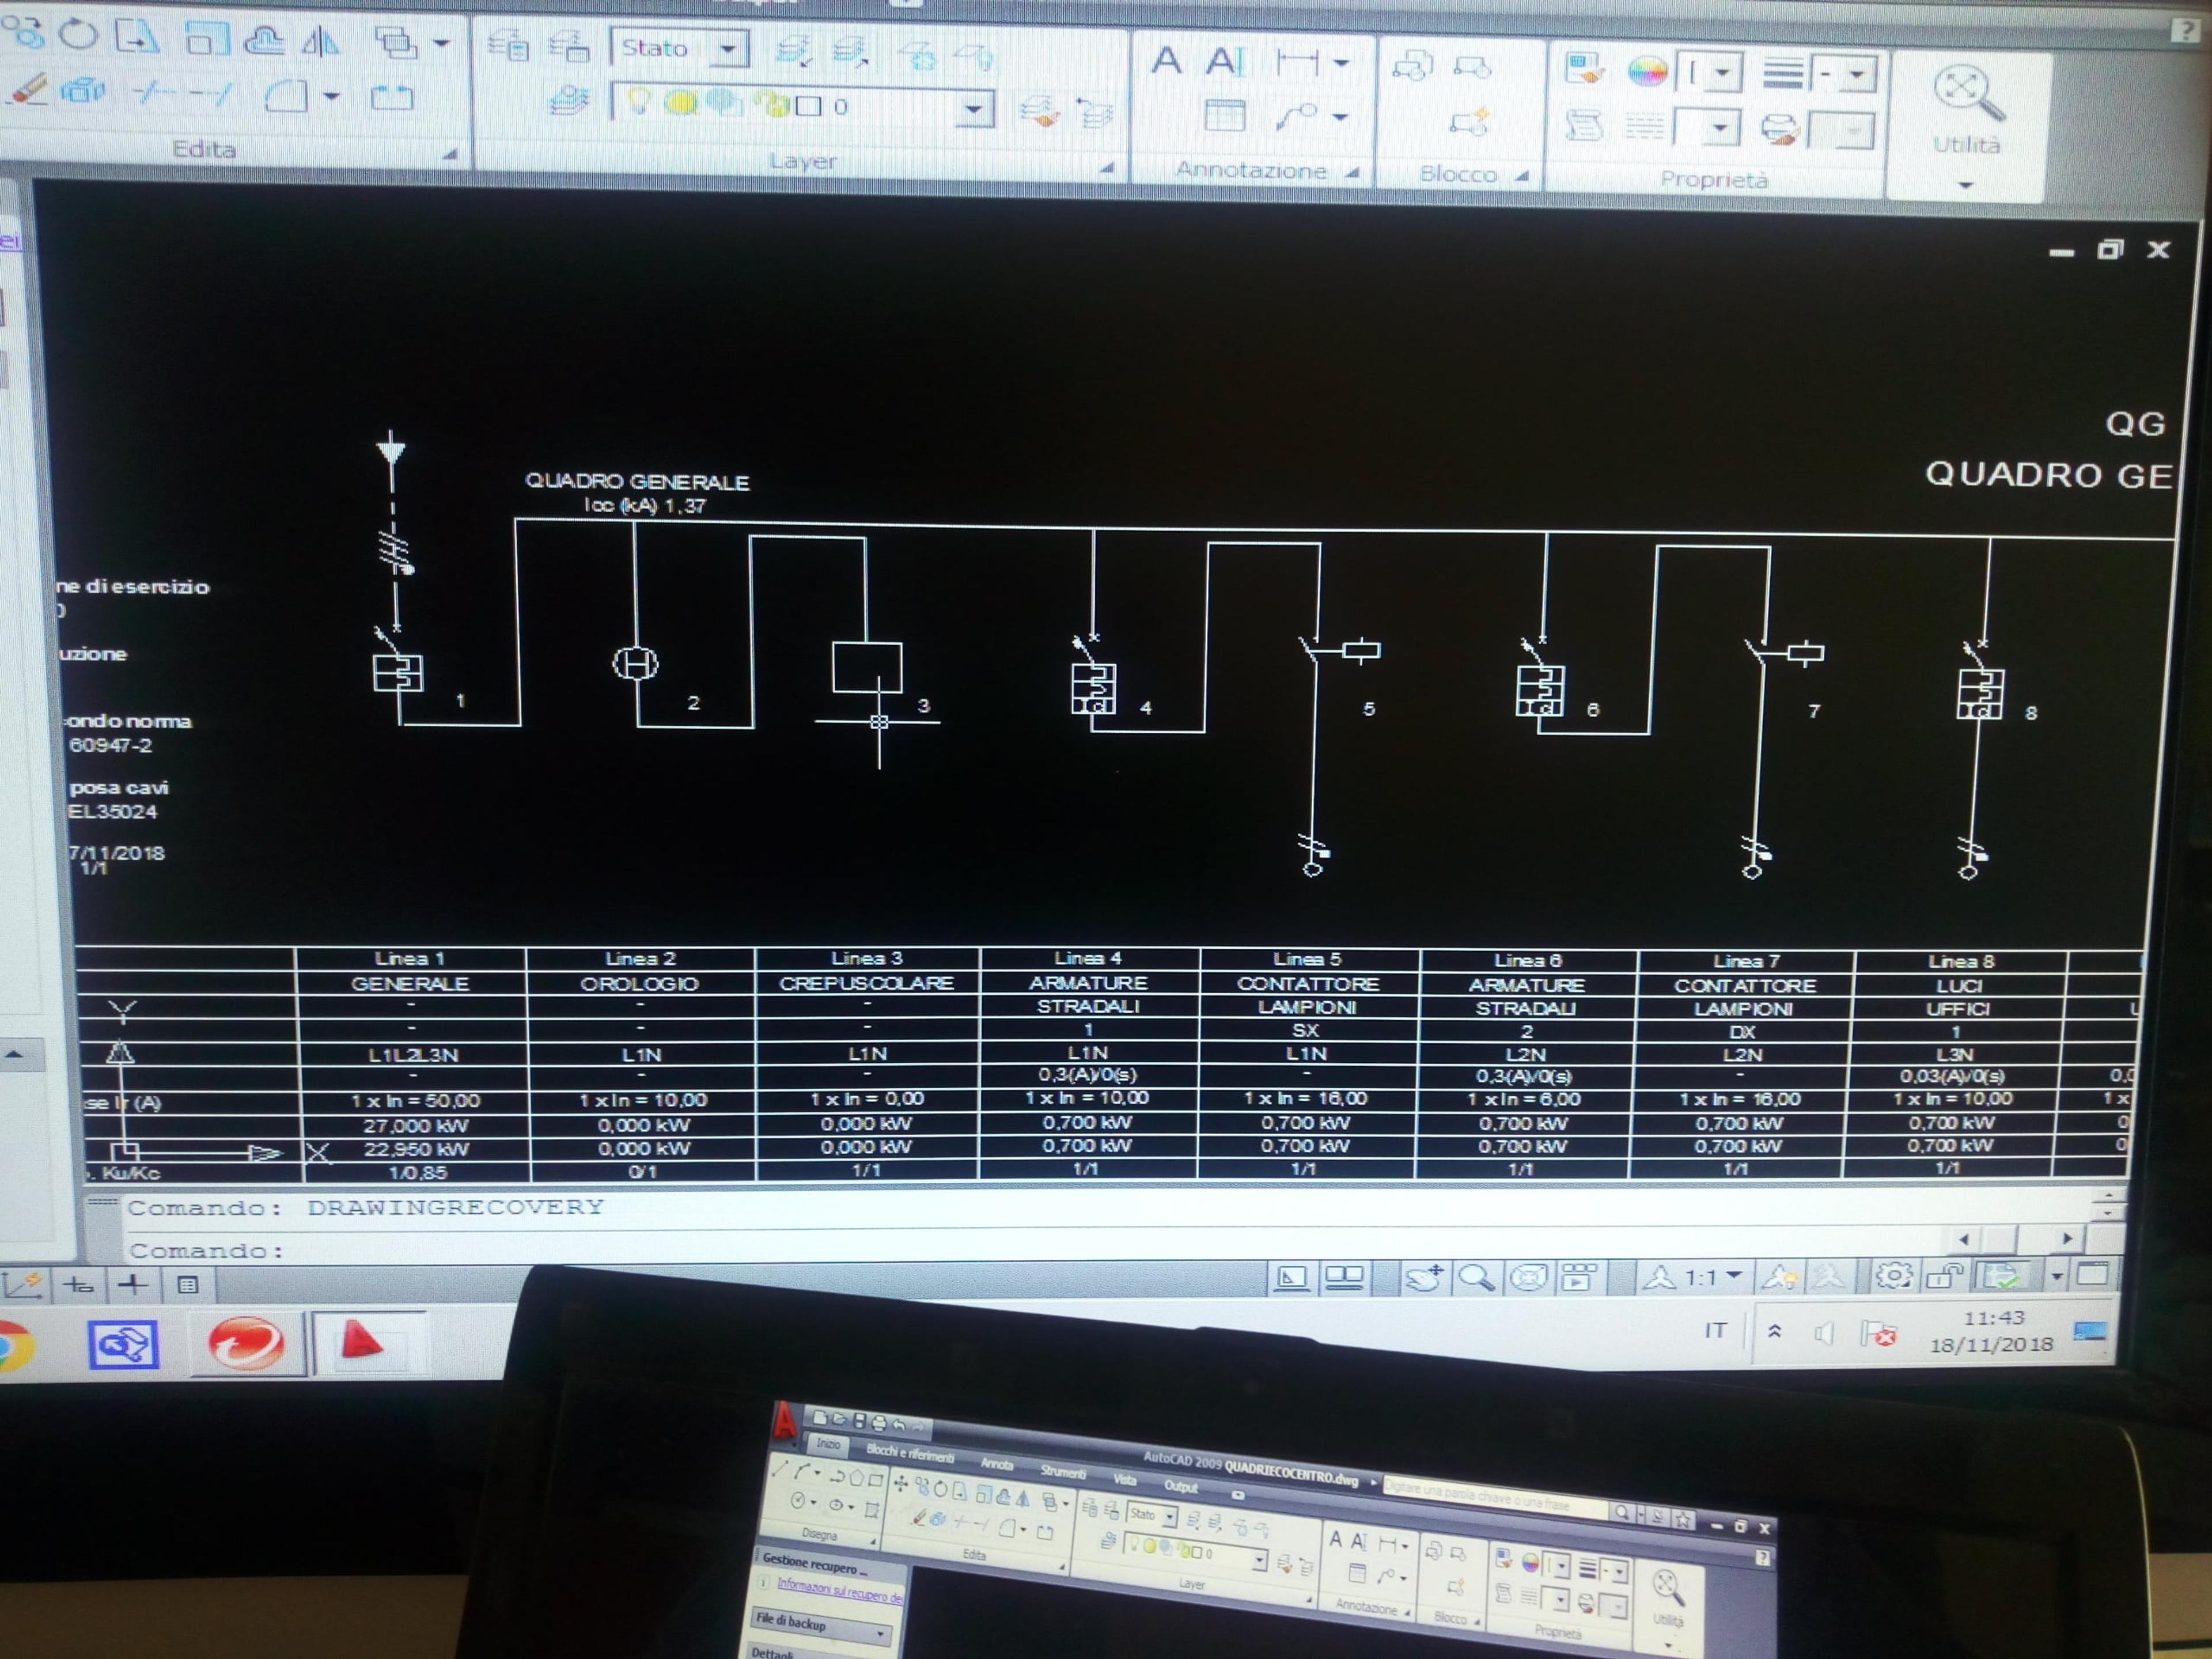This screenshot has height=1659, width=2212.
Task: Open the Stato layer state dropdown
Action: point(680,47)
